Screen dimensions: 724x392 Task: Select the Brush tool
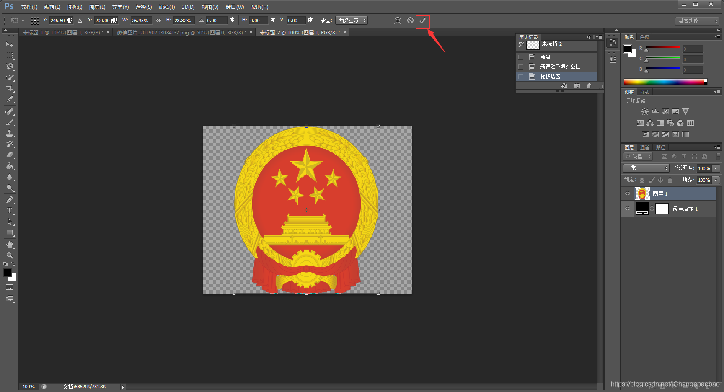pyautogui.click(x=10, y=122)
